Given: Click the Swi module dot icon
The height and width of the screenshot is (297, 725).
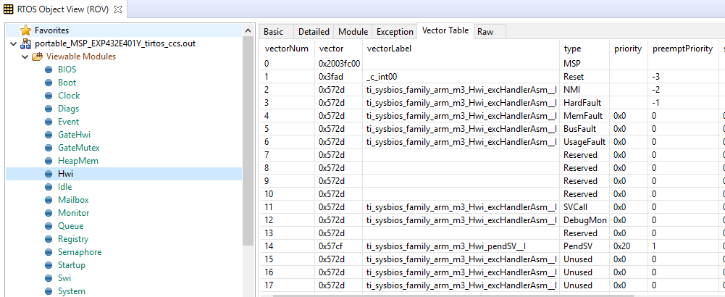Looking at the screenshot, I should click(x=49, y=278).
